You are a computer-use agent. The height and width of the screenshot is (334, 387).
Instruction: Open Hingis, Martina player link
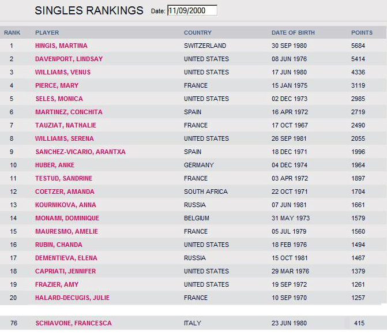61,46
